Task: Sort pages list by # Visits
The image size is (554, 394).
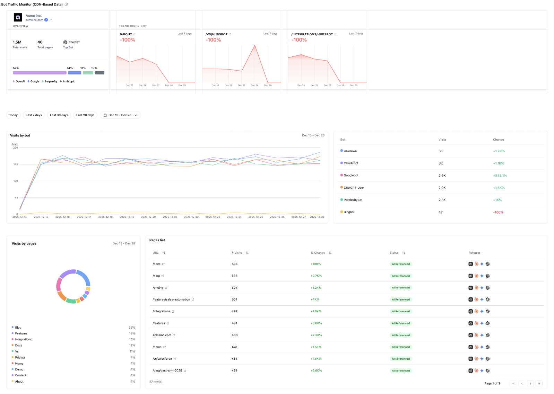Action: pos(247,253)
